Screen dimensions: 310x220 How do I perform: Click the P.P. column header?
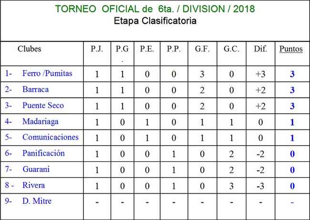[174, 49]
